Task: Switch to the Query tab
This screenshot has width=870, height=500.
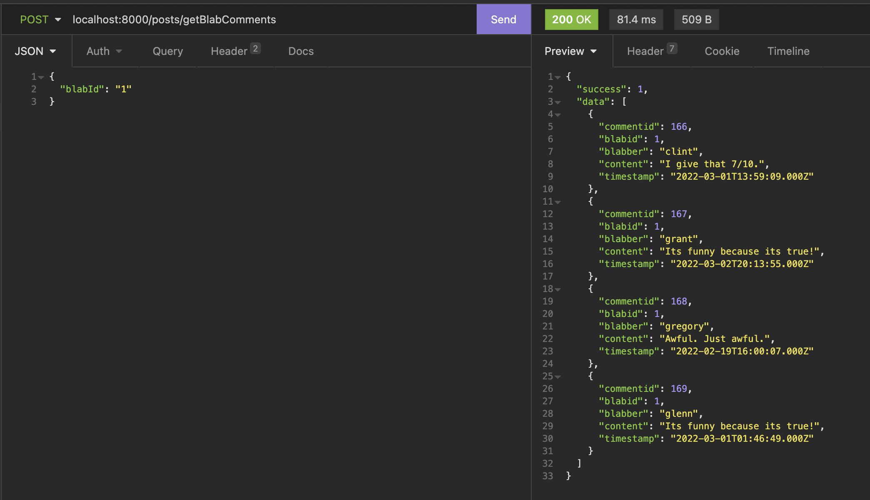Action: coord(167,51)
